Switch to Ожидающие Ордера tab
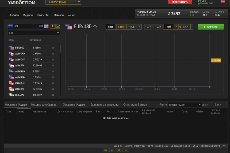 [44, 105]
